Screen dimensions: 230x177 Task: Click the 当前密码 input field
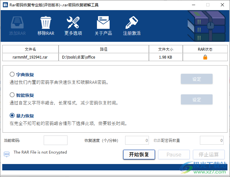[55, 140]
